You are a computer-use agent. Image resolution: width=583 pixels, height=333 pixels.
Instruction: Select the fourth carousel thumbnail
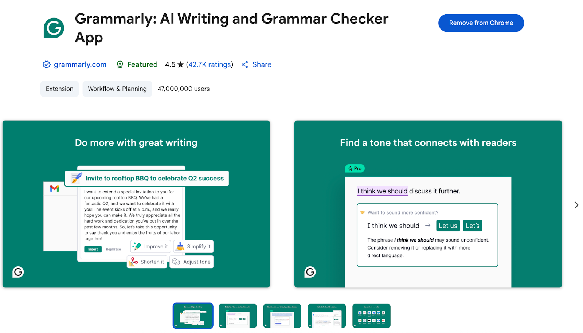(x=326, y=316)
